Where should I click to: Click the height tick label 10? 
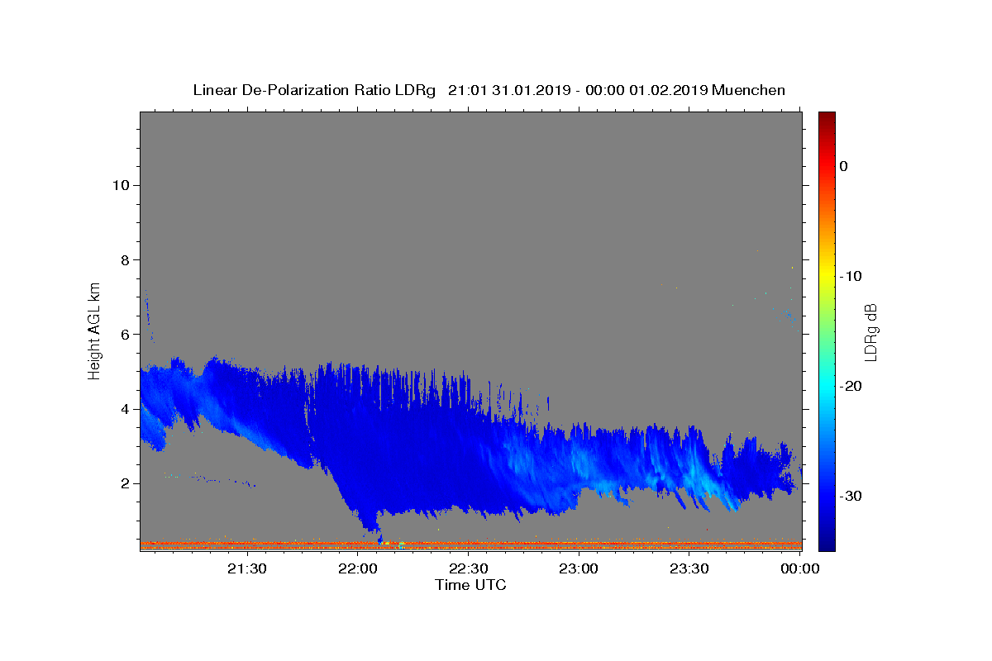(x=121, y=185)
